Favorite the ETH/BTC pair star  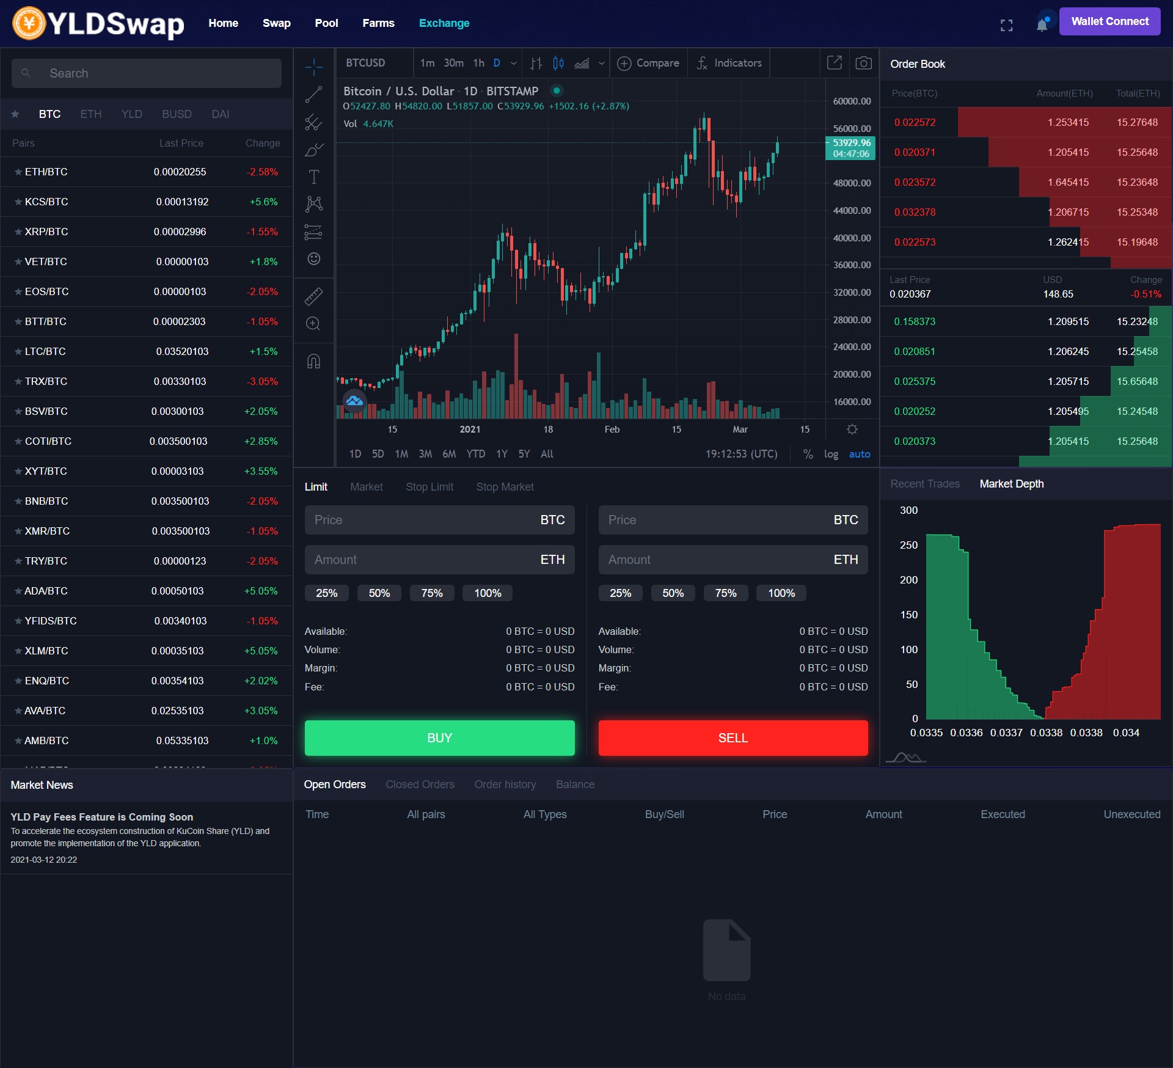point(18,172)
